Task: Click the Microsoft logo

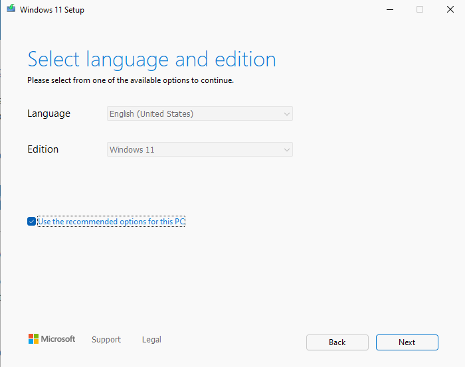Action: click(52, 339)
